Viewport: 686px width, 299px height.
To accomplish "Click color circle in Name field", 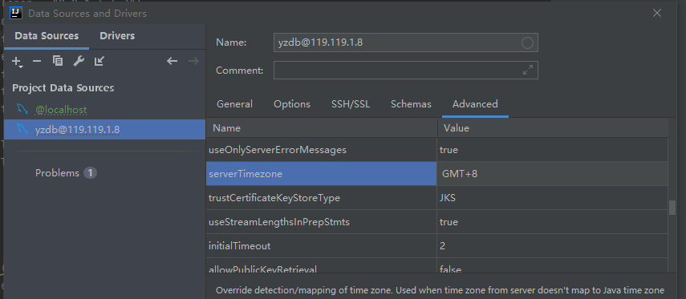I will (x=528, y=42).
